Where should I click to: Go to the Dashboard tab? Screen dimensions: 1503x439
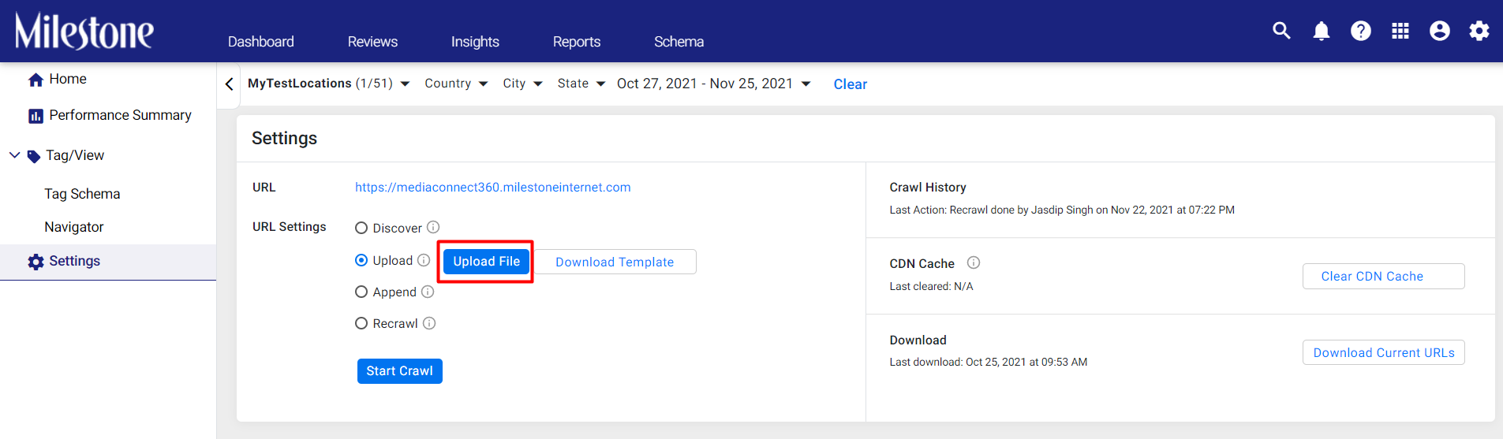pyautogui.click(x=261, y=42)
